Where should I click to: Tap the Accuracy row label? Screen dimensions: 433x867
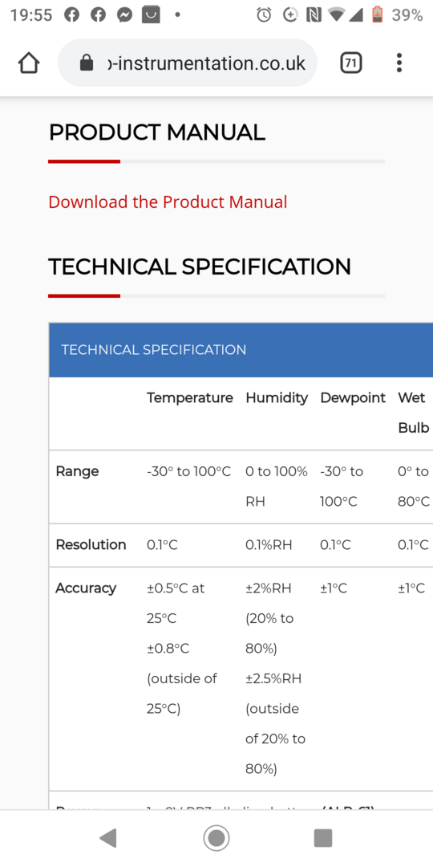86,588
